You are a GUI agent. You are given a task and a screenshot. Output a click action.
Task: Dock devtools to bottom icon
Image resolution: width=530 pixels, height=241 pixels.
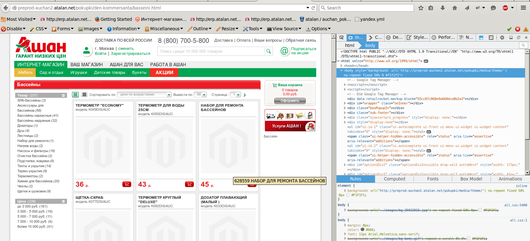(x=511, y=38)
